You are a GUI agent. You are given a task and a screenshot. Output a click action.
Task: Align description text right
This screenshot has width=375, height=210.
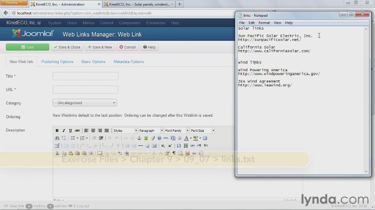[x=100, y=131]
